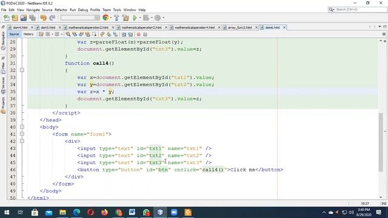Click the New Project toolbar icon
Viewport: 388px width, 218px height.
(x=15, y=18)
